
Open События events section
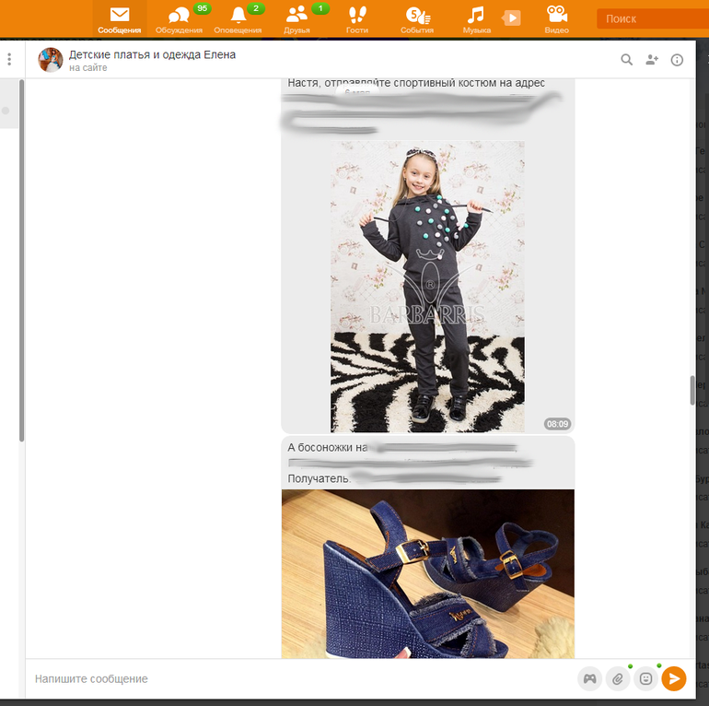tap(417, 19)
